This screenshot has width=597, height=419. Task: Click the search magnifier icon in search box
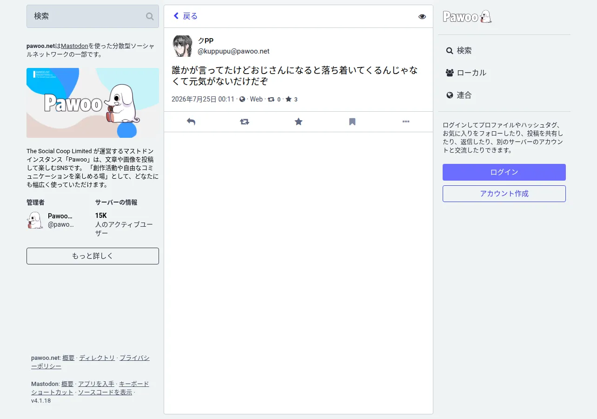[150, 16]
